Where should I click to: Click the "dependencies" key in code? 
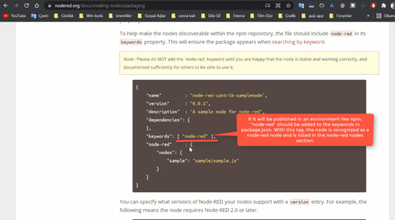164,120
